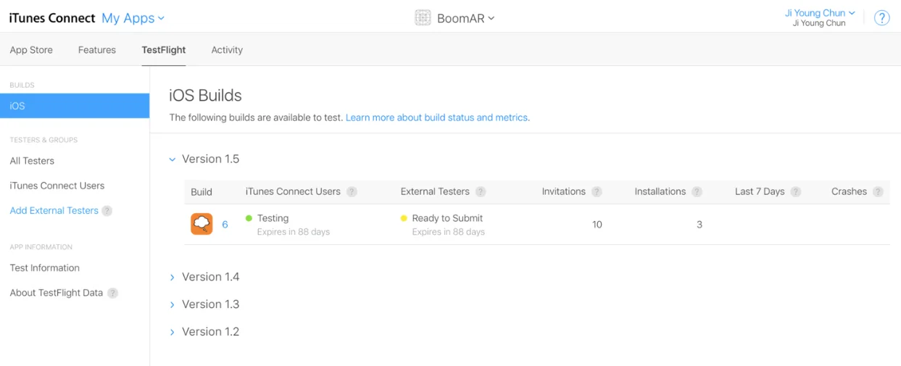The height and width of the screenshot is (366, 901).
Task: Click the Testing status text
Action: click(x=273, y=218)
